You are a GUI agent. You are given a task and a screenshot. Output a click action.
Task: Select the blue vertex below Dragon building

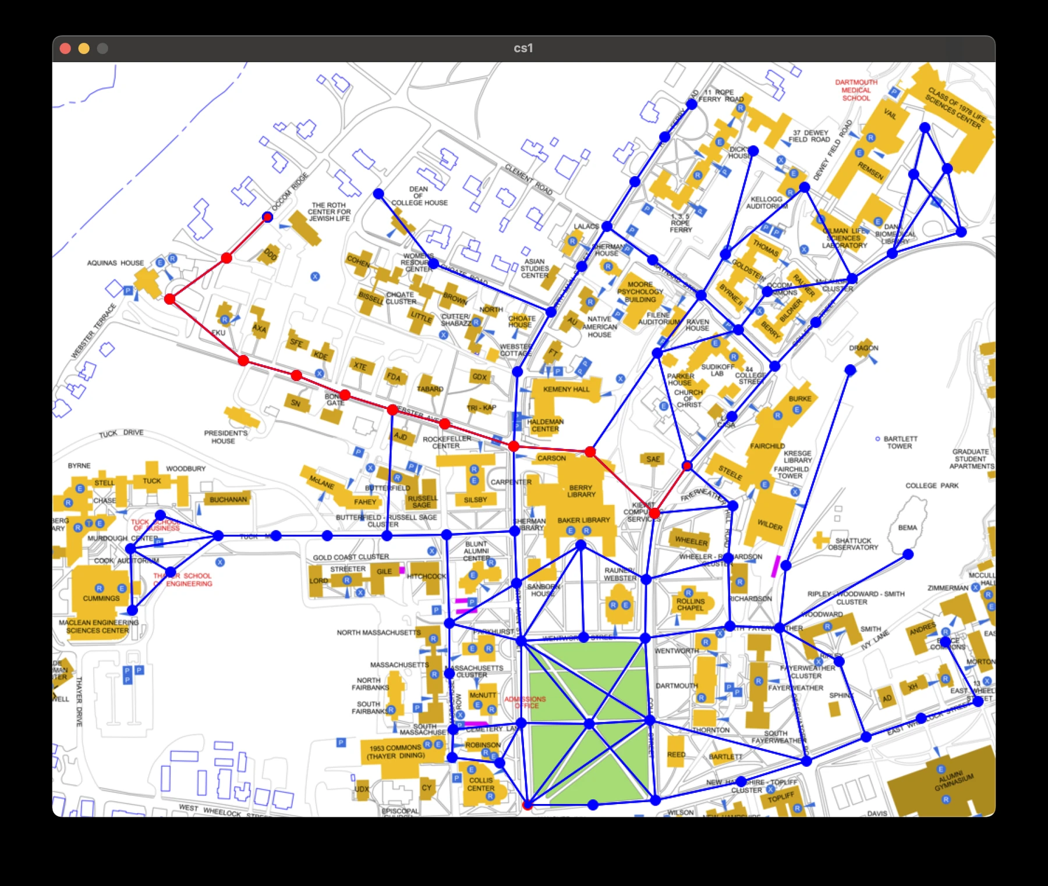(850, 369)
